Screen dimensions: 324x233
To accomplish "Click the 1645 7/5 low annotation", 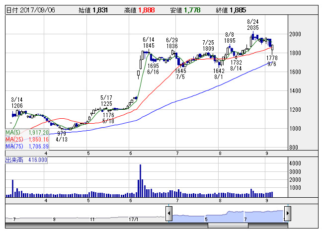I will click(180, 74).
